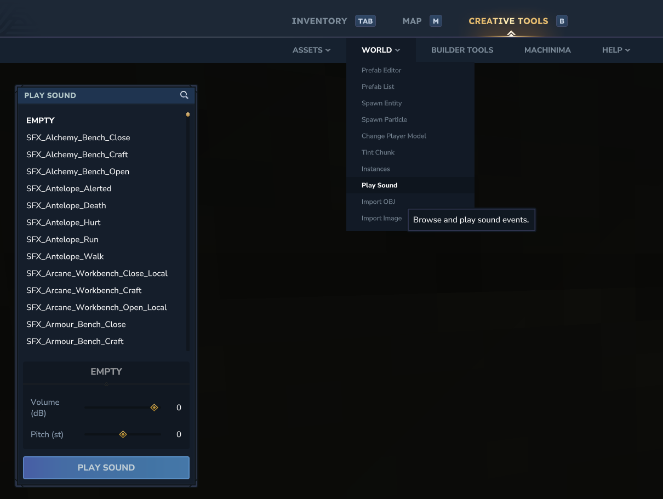Select the SFX_Antelope_Run sound
Viewport: 663px width, 499px height.
(x=62, y=239)
